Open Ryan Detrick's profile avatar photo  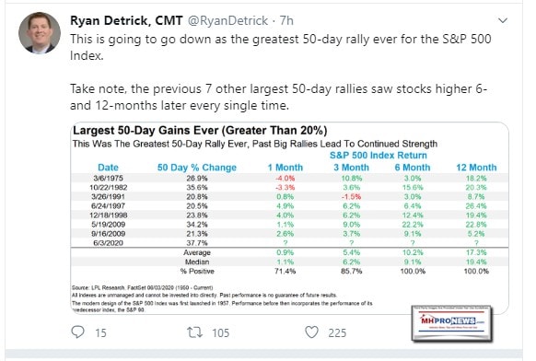point(40,33)
